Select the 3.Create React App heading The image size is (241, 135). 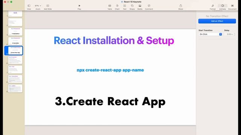coord(110,102)
